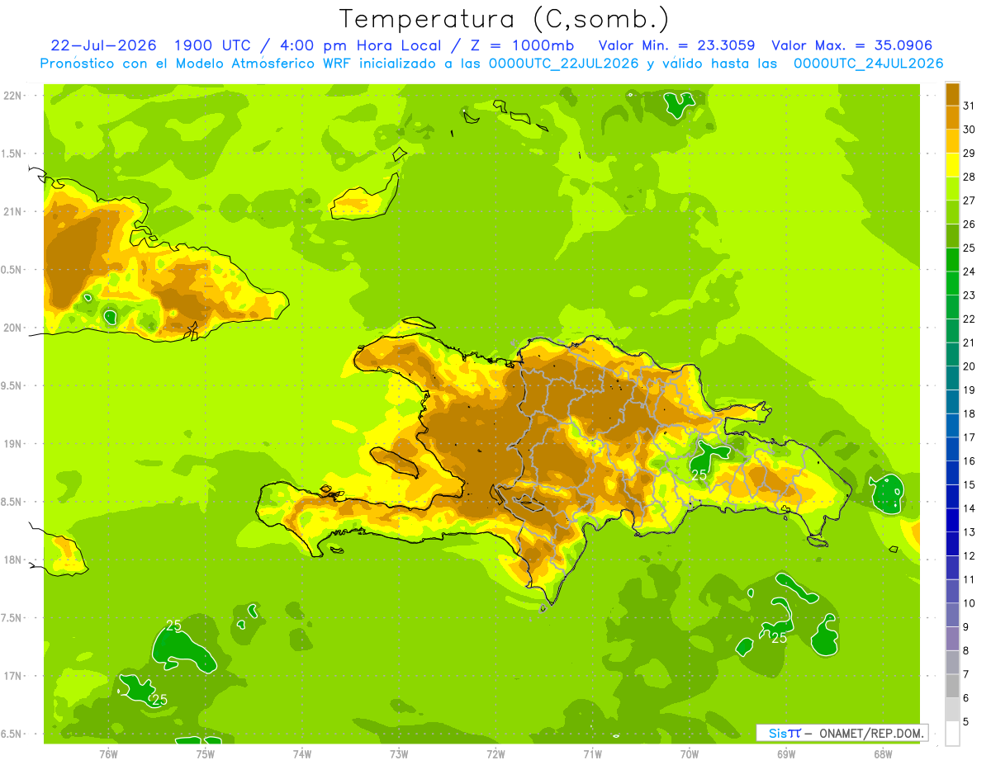Click the "0000UTC_24JUL2026" valid-until text
Viewport: 991px width, 765px height.
pos(868,64)
